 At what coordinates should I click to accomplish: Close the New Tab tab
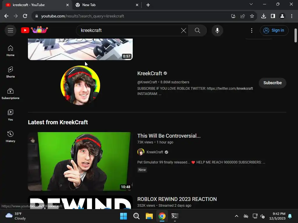pos(137,5)
